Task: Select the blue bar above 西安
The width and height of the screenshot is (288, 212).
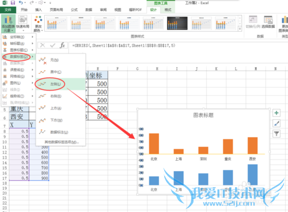Action: [x=253, y=175]
